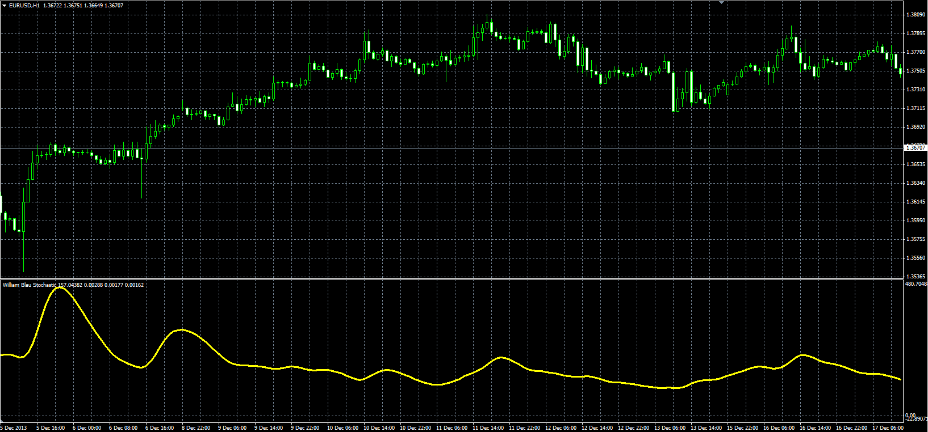Click the 17 Dec 06:00 time label
This screenshot has width=928, height=432.
(x=888, y=428)
